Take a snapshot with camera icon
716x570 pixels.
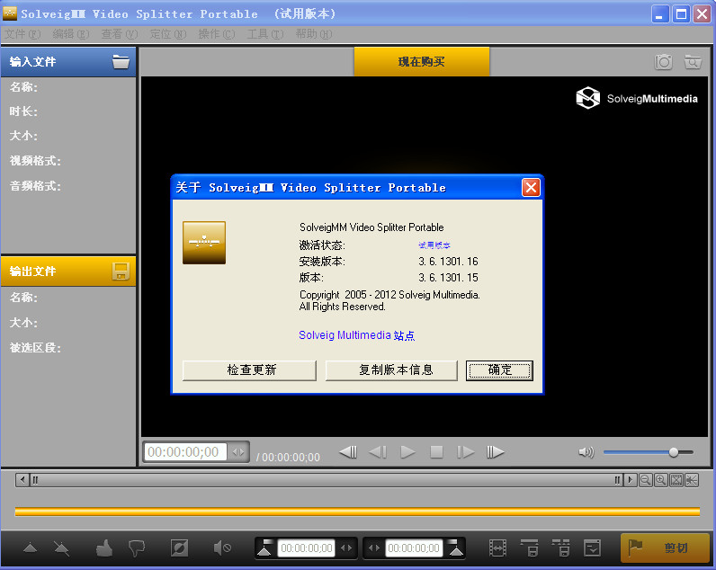click(663, 62)
